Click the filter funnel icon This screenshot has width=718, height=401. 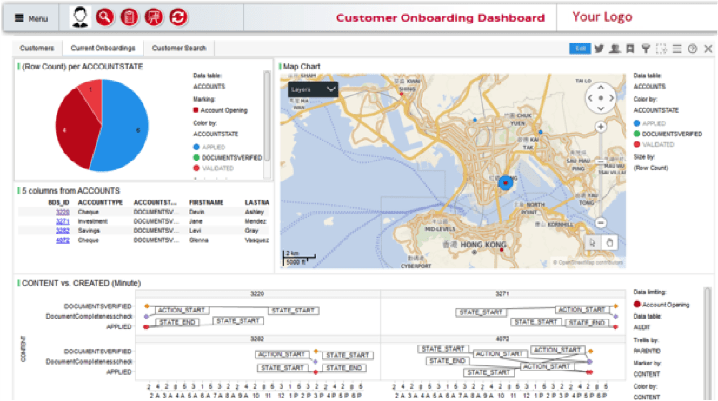coord(646,49)
